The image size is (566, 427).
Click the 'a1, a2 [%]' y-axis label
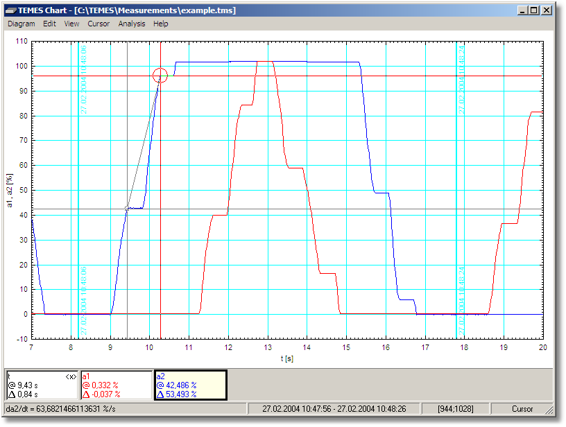(10, 191)
